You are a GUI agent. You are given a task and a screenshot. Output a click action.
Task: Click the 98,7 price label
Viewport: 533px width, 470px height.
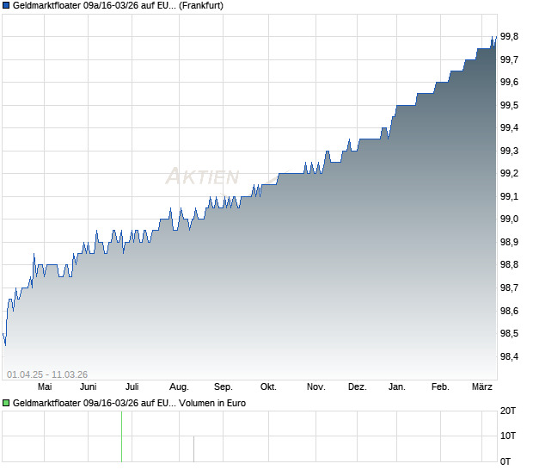pyautogui.click(x=509, y=288)
